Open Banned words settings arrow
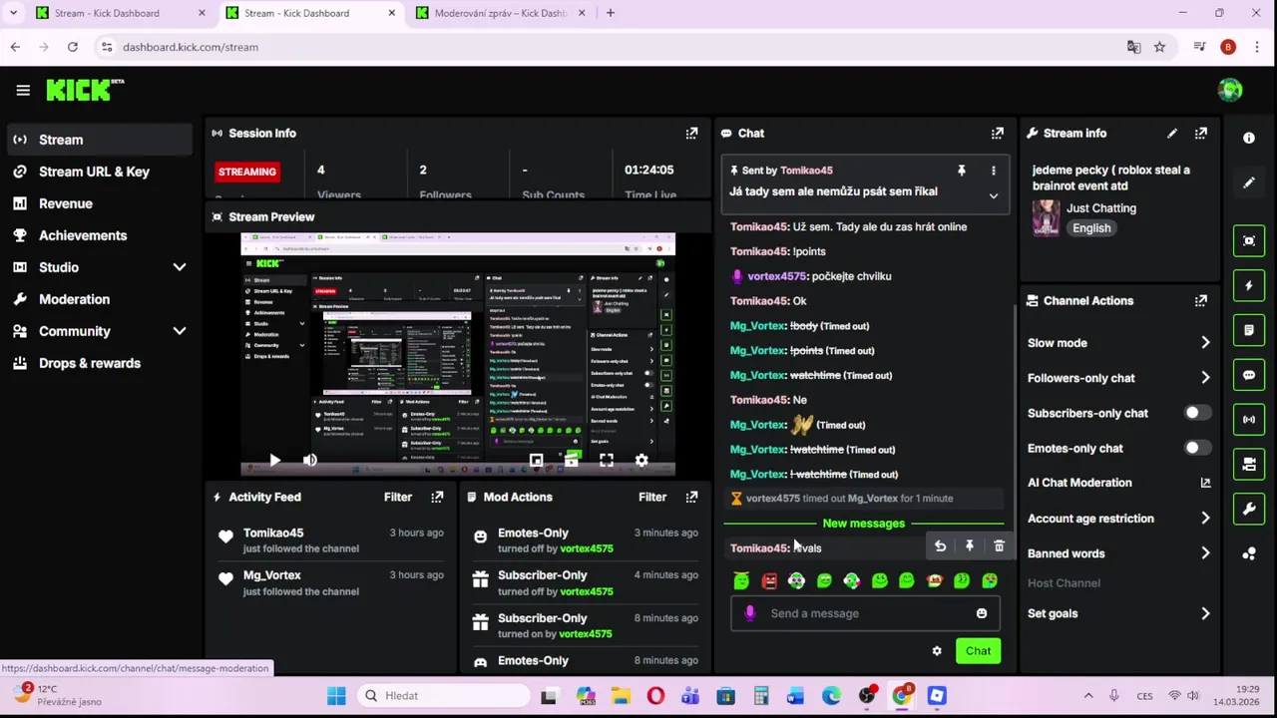Screen dimensions: 1277x718 (1205, 553)
